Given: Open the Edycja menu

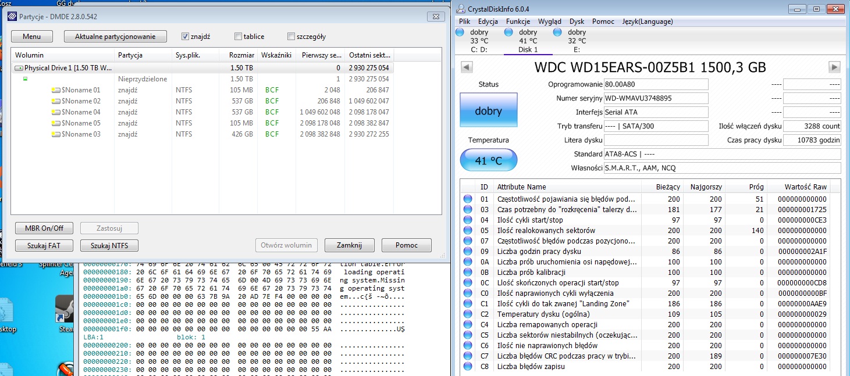Looking at the screenshot, I should (x=488, y=22).
